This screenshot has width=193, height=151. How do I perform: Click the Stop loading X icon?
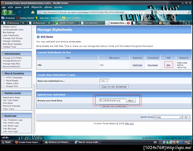pyautogui.click(x=26, y=12)
